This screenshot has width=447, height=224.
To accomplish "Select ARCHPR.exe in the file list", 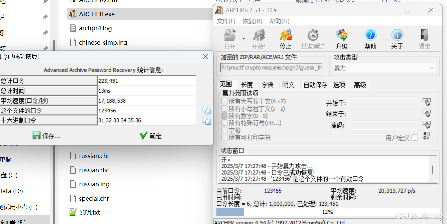I will pyautogui.click(x=139, y=14).
